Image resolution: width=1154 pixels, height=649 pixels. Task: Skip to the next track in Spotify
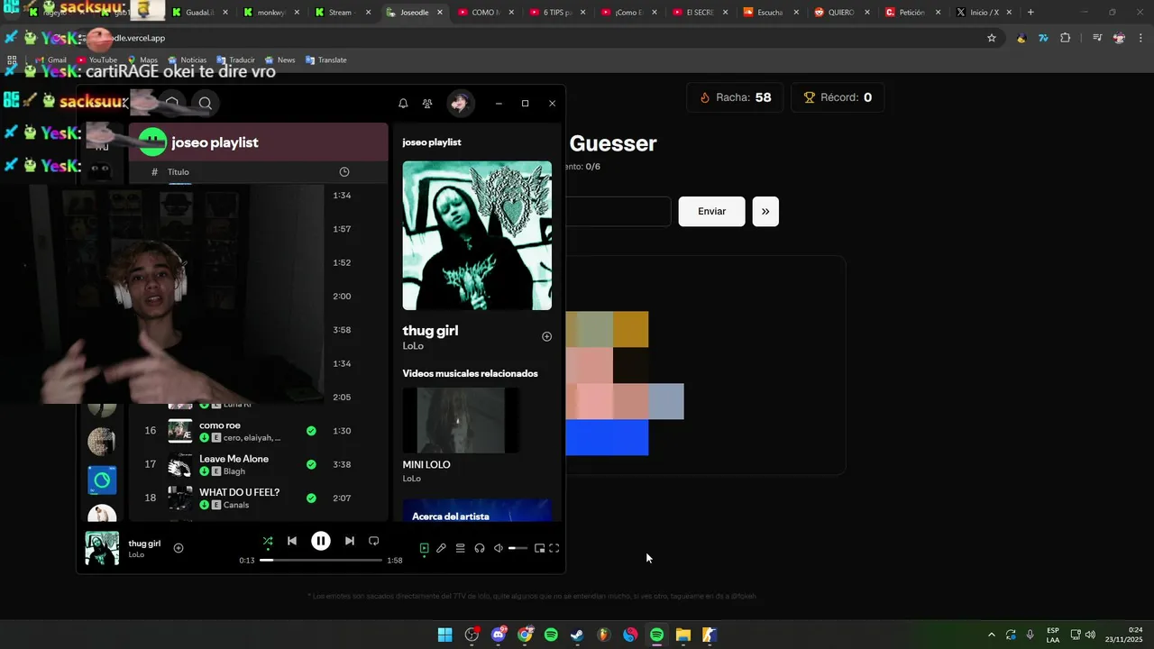pyautogui.click(x=350, y=541)
